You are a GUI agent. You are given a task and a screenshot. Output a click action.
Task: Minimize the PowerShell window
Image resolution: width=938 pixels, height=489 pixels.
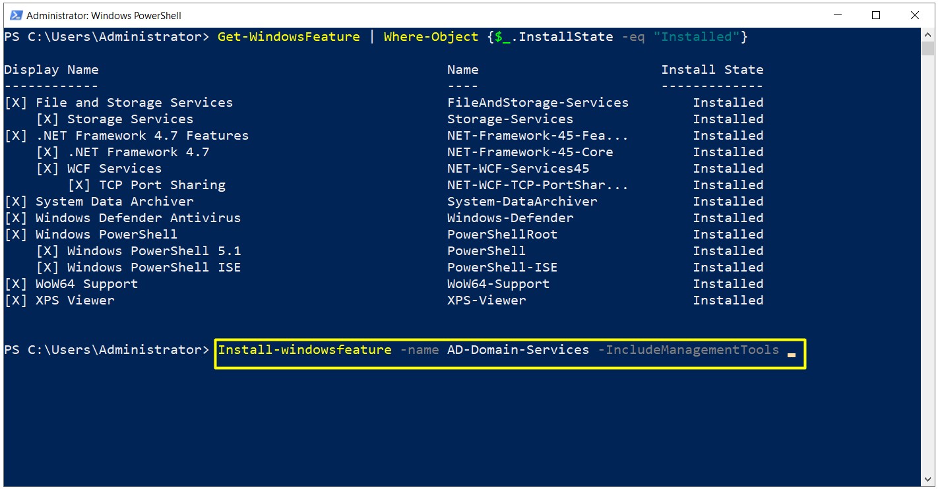pyautogui.click(x=838, y=15)
